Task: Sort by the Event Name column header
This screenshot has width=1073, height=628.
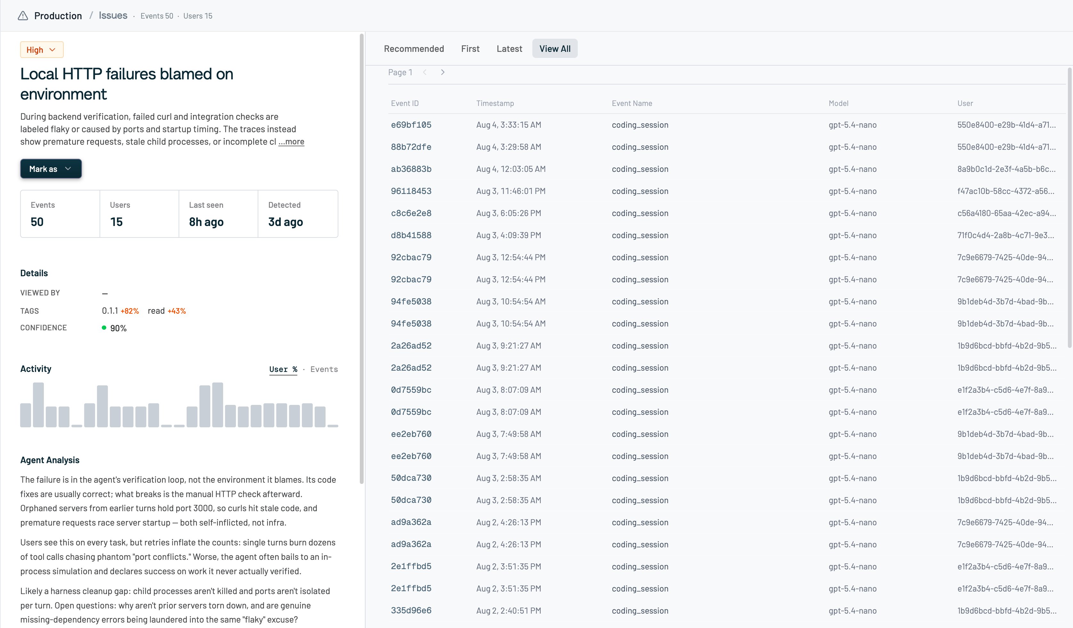Action: (632, 103)
